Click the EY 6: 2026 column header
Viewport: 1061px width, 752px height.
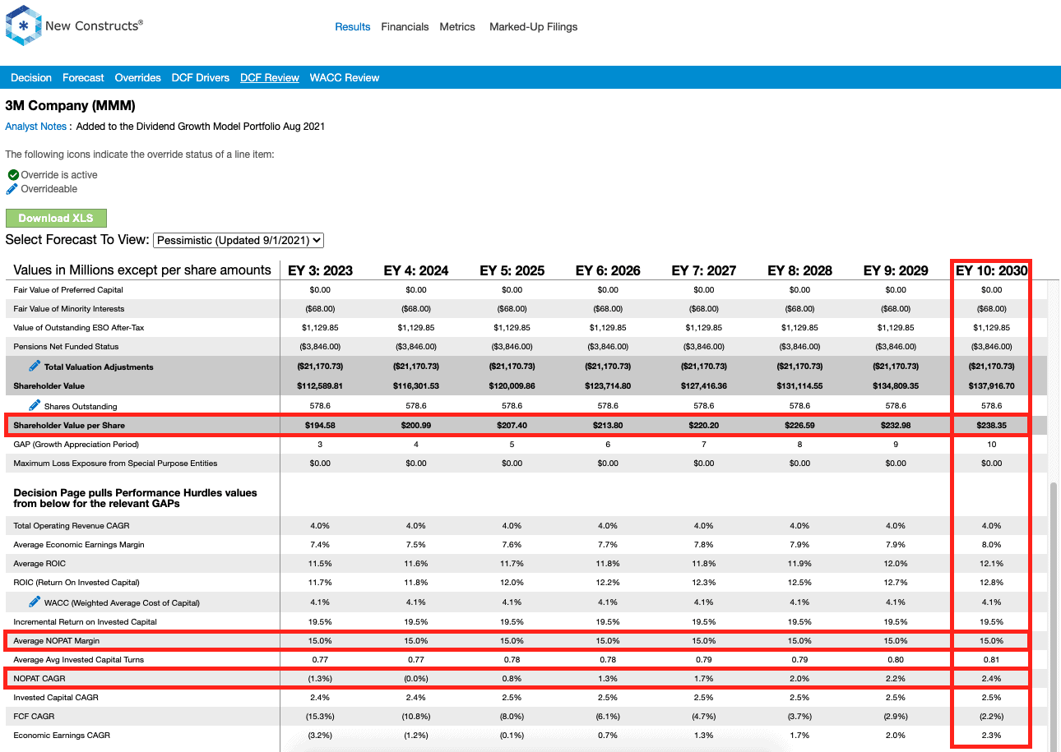(x=608, y=270)
